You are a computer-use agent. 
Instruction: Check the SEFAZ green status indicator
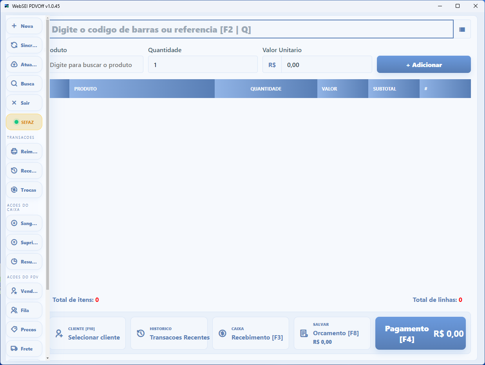(x=16, y=122)
